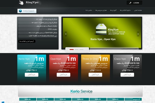Select the Kerio K2 column header
Viewport: 155px width, 103px height.
pyautogui.click(x=98, y=99)
